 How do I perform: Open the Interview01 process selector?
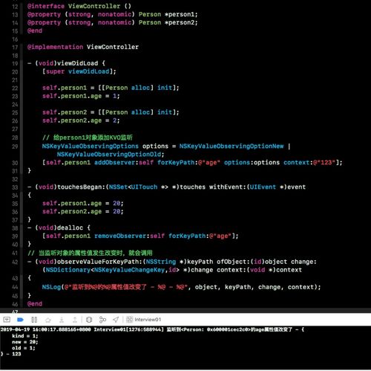coord(144,320)
